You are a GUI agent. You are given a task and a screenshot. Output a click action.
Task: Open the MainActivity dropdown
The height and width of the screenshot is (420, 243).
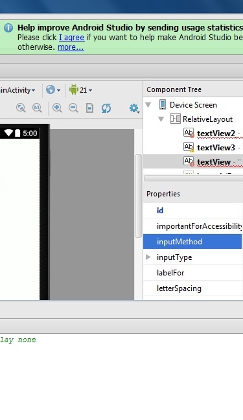(17, 90)
